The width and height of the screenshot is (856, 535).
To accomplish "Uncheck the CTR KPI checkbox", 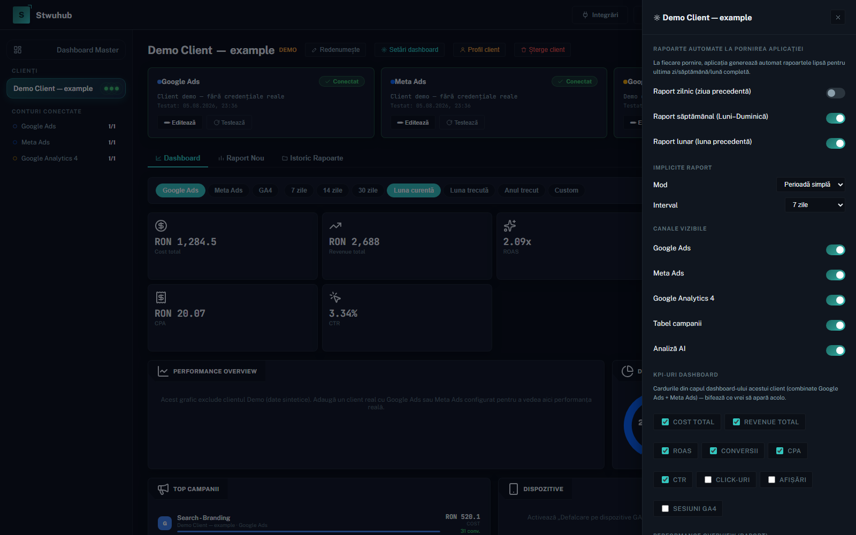I will (665, 480).
